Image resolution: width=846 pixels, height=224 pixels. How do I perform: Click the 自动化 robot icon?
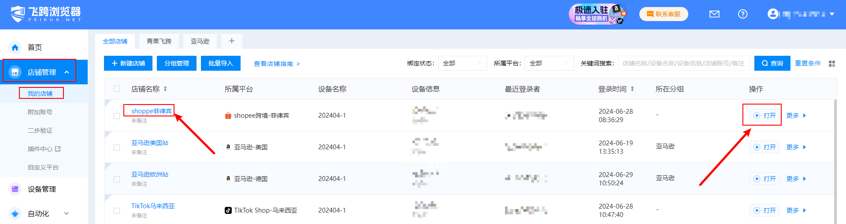[x=15, y=214]
